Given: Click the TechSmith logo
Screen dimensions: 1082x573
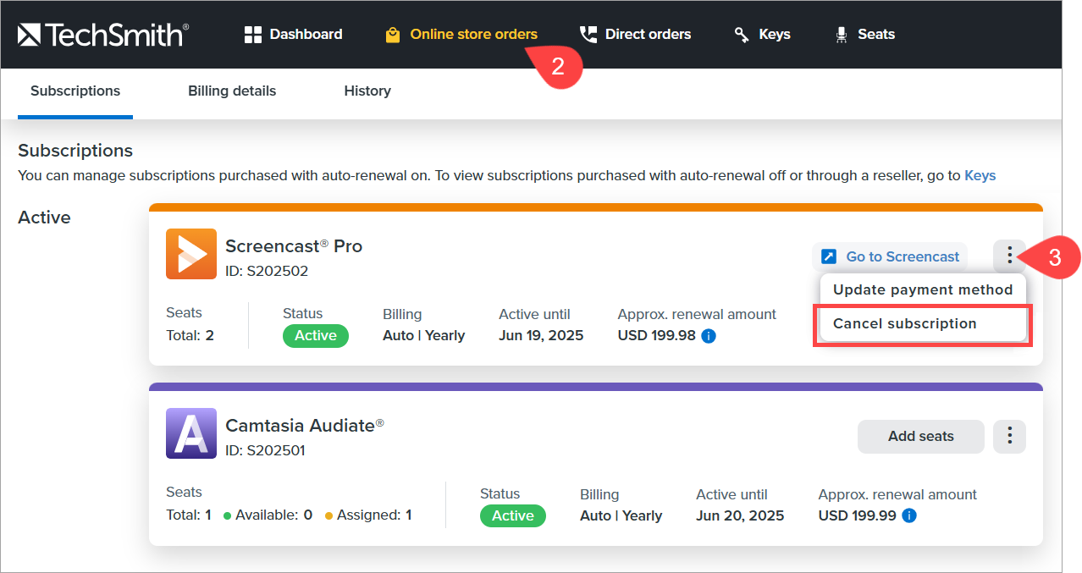Looking at the screenshot, I should pyautogui.click(x=103, y=35).
